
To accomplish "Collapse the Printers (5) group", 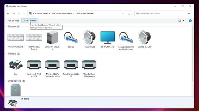I will 6,54.
